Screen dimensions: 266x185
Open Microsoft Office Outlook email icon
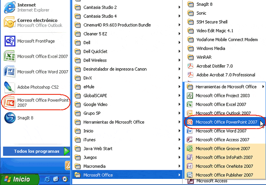tap(9, 22)
